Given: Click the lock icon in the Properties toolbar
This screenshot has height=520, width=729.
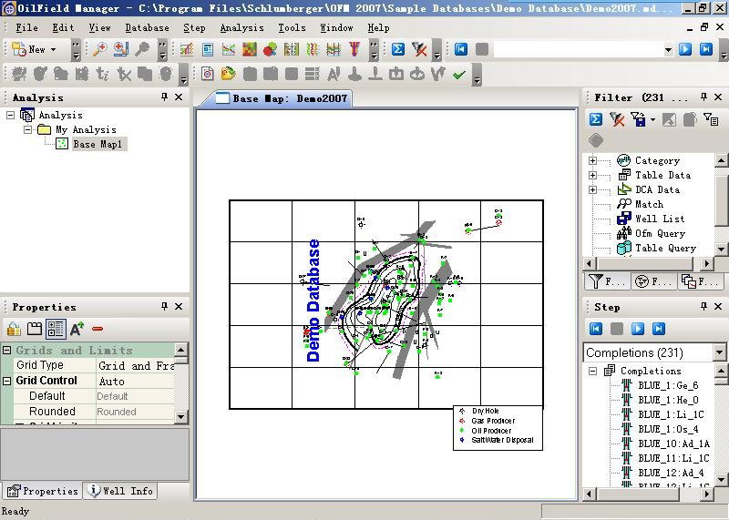Looking at the screenshot, I should 14,329.
